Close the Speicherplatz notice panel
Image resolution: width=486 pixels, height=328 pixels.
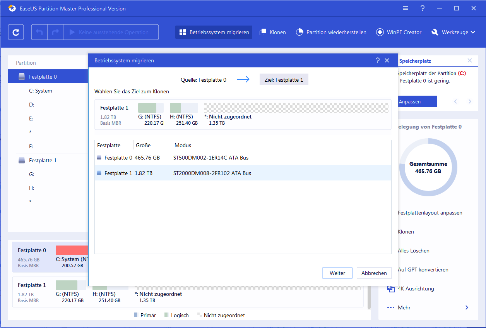(x=470, y=60)
